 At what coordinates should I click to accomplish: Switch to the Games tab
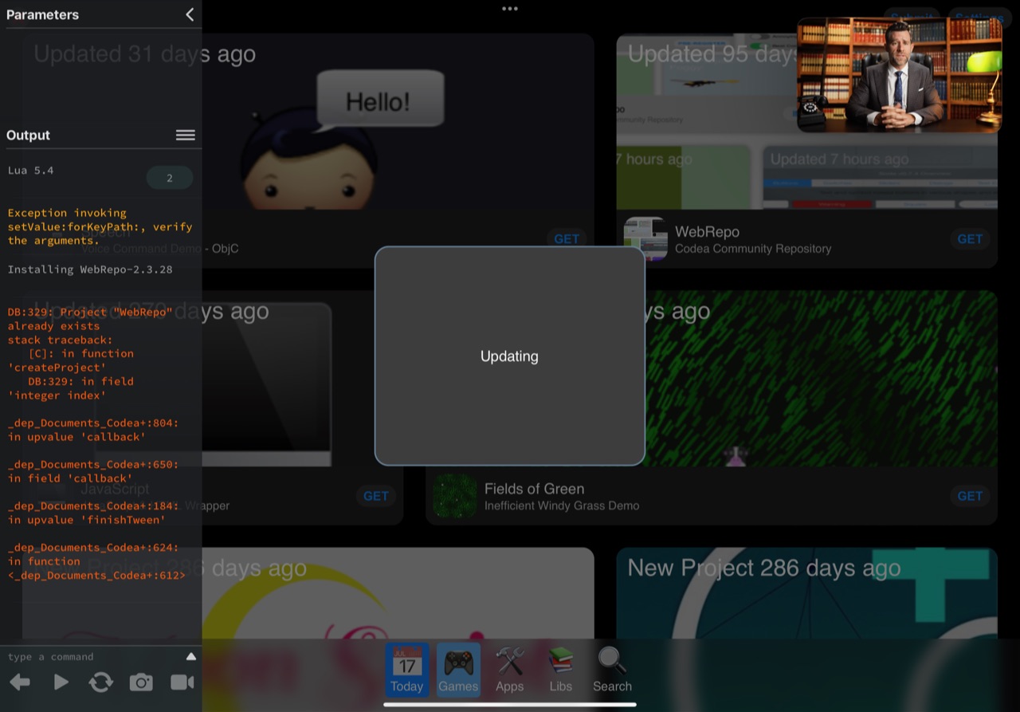click(x=458, y=670)
